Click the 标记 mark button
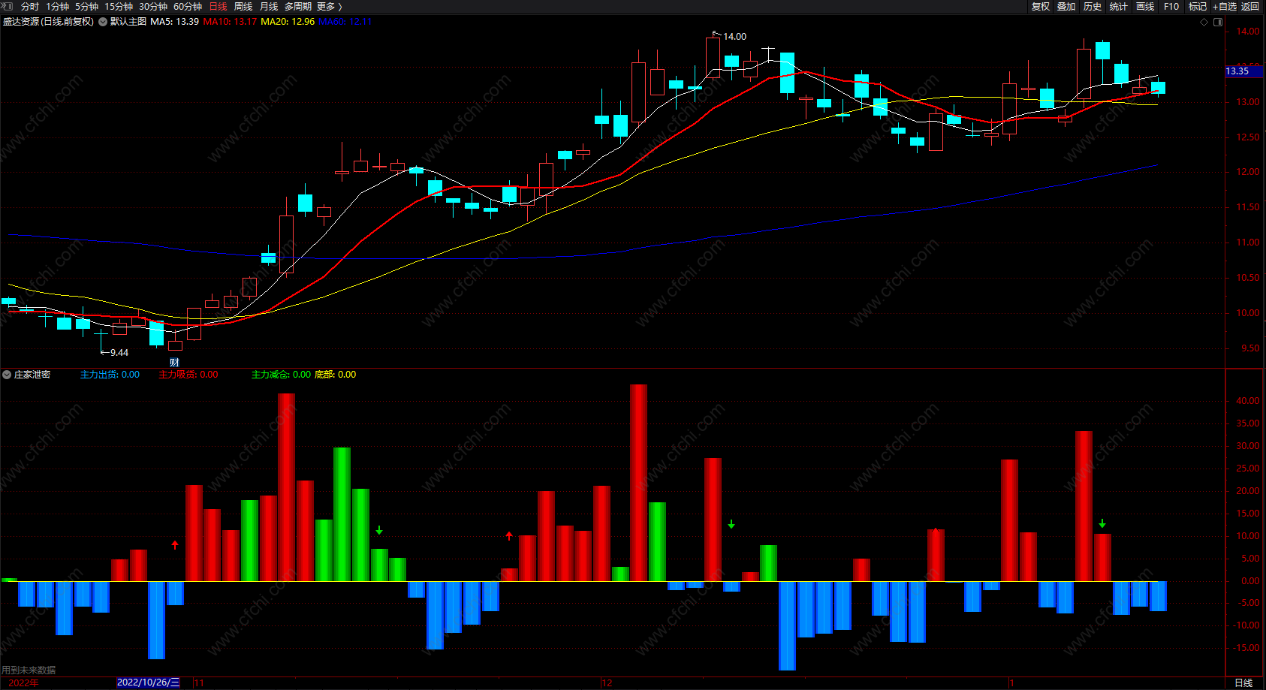 (1198, 6)
